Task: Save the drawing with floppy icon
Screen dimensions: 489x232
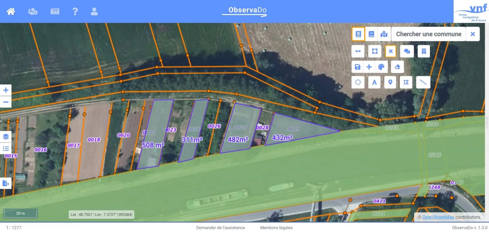Action: [x=358, y=67]
